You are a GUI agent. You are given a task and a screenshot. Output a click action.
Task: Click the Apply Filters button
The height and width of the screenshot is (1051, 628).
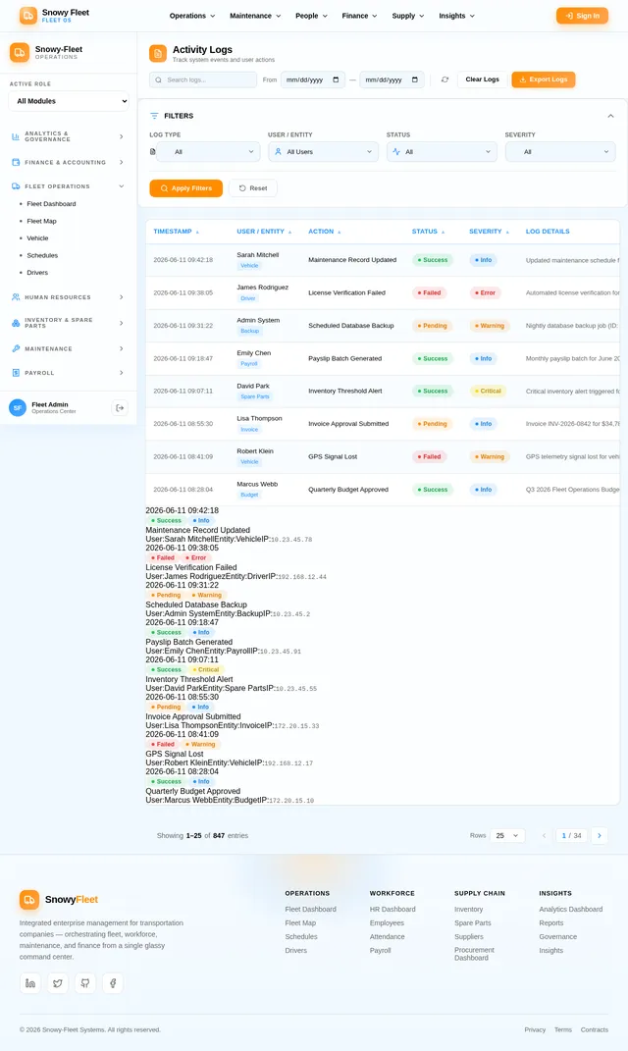pyautogui.click(x=185, y=188)
